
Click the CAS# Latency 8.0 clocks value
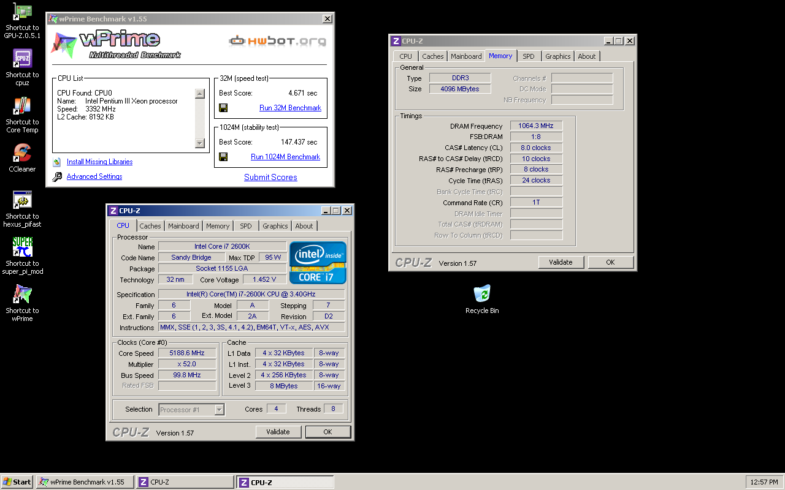[x=536, y=148]
